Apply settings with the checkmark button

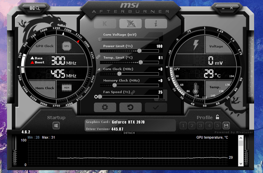tap(156, 107)
